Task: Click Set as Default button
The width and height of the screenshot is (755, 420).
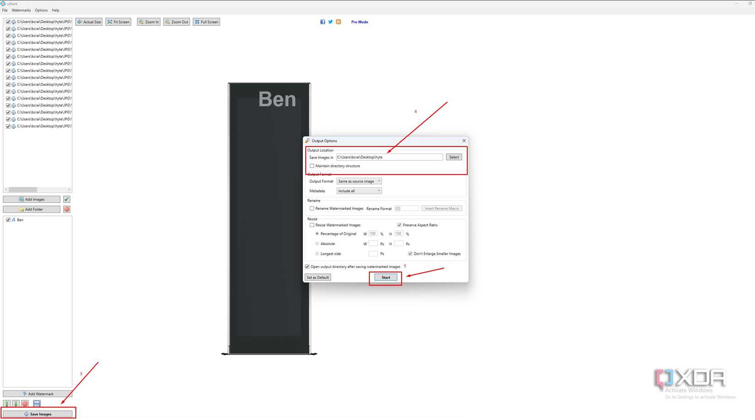Action: point(318,278)
